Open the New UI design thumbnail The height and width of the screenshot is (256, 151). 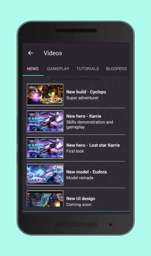click(45, 199)
